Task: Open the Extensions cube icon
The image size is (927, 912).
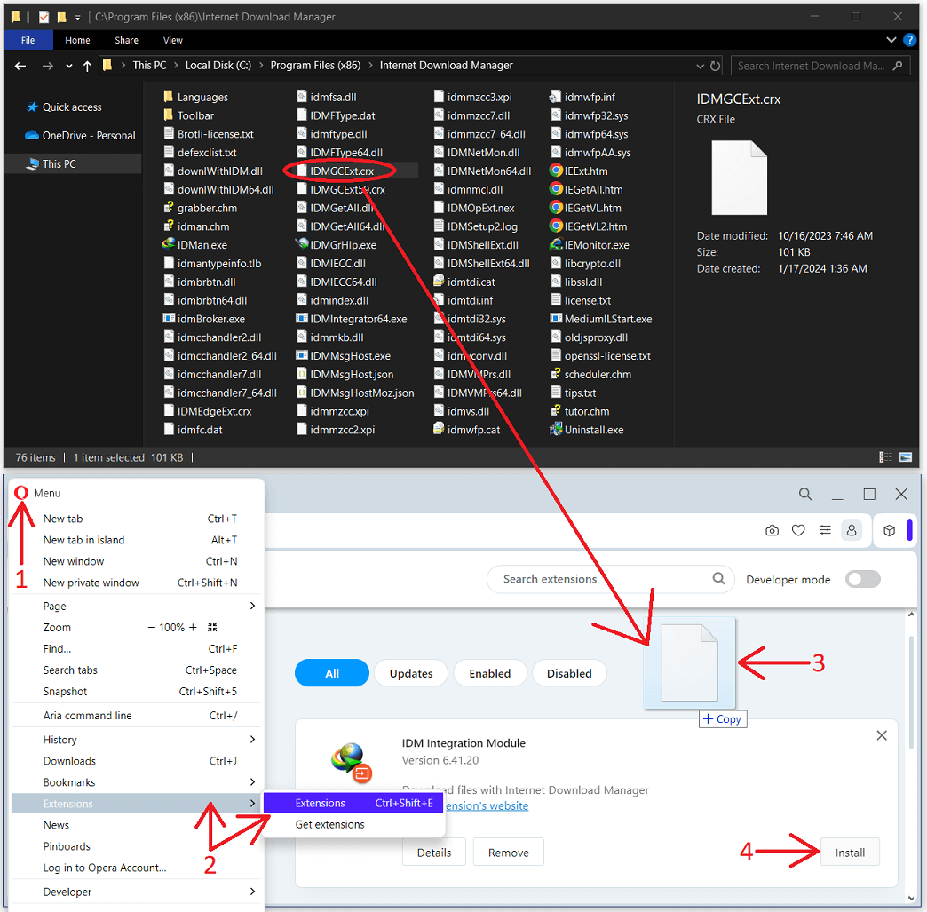Action: click(x=889, y=529)
